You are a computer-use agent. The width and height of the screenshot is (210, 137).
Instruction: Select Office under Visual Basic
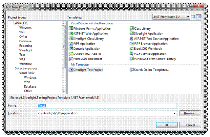point(28,91)
